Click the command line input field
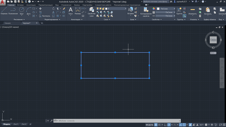This screenshot has height=127, width=226. pos(118,121)
